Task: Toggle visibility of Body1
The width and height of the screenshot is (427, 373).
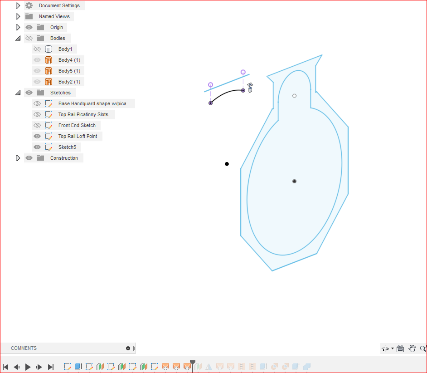Action: point(37,49)
